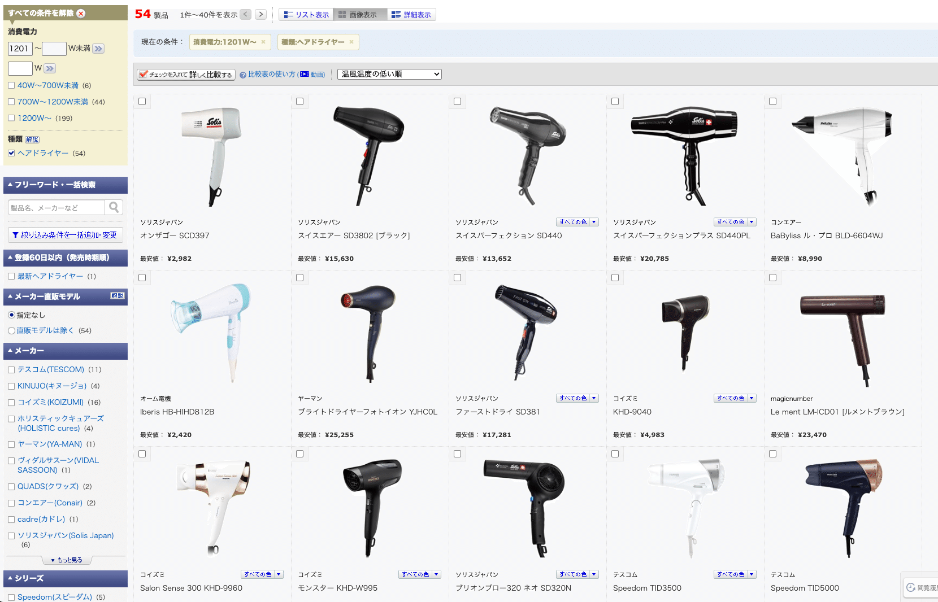
Task: Collapse the フリーワード・一括検索 section
Action: coord(66,185)
